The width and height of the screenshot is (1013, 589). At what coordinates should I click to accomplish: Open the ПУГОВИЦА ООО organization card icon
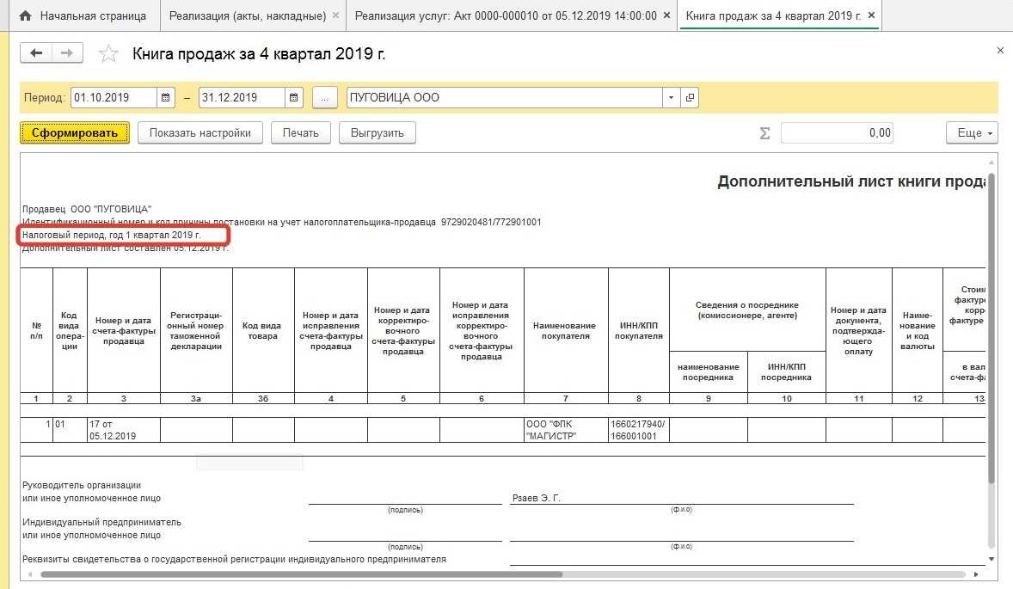point(690,98)
